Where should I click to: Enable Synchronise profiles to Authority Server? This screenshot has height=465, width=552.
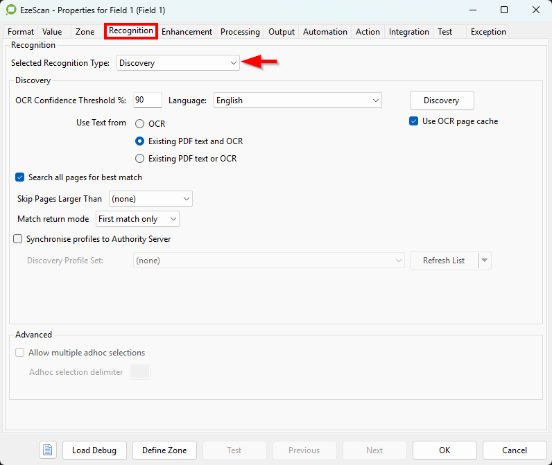(18, 239)
